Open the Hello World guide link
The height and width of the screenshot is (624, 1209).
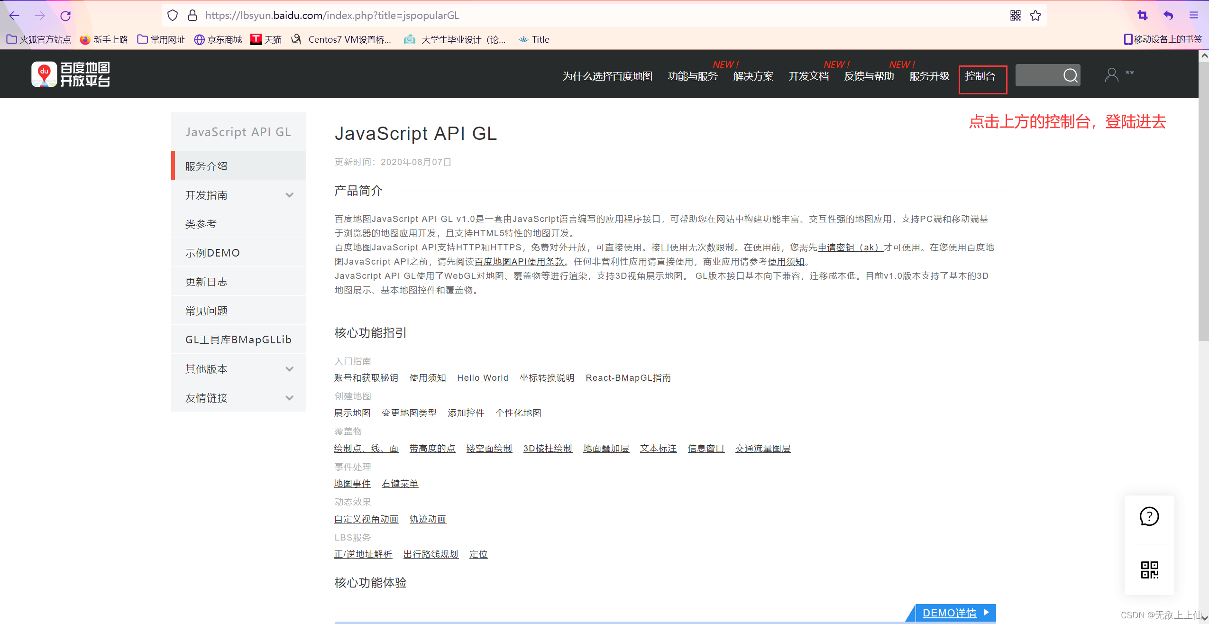(x=482, y=378)
